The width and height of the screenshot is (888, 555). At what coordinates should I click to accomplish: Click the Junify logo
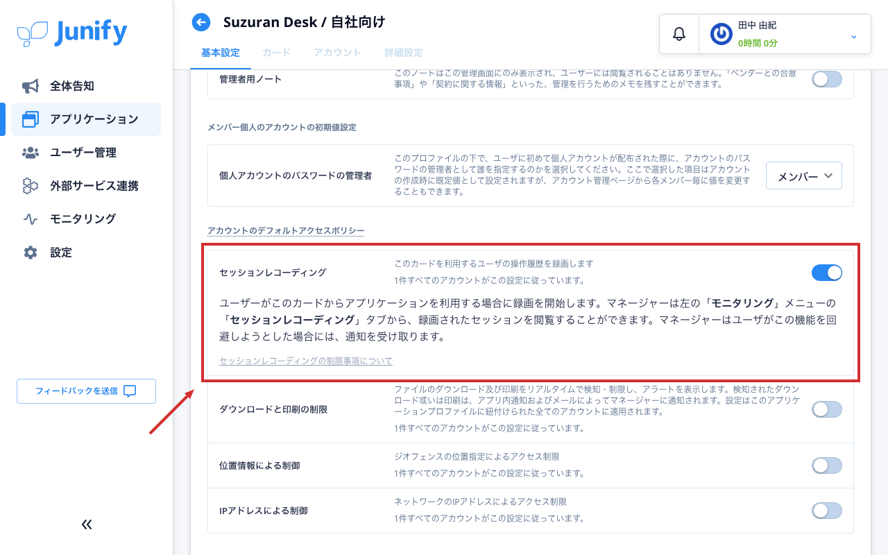[x=72, y=33]
